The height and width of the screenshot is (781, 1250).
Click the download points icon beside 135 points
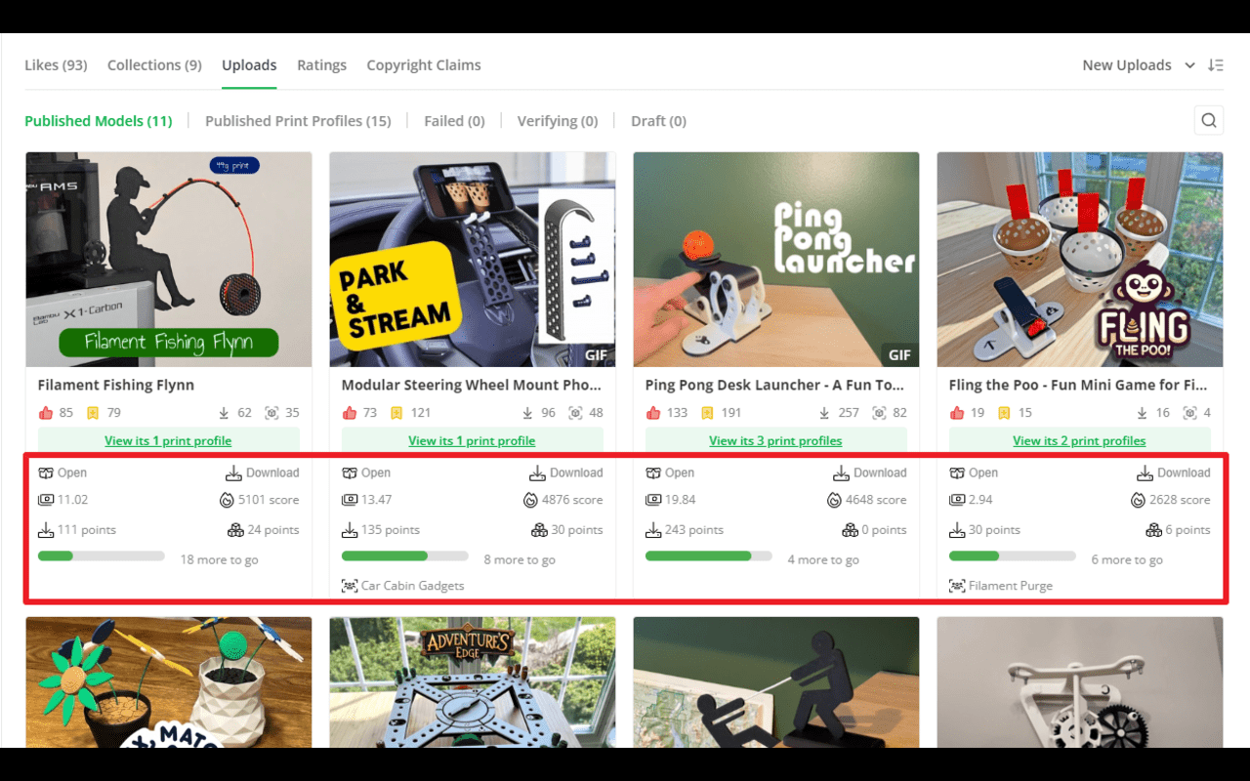pyautogui.click(x=350, y=531)
